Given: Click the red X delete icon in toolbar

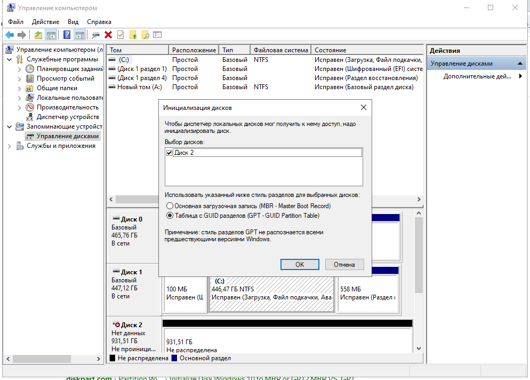Looking at the screenshot, I should (108, 35).
